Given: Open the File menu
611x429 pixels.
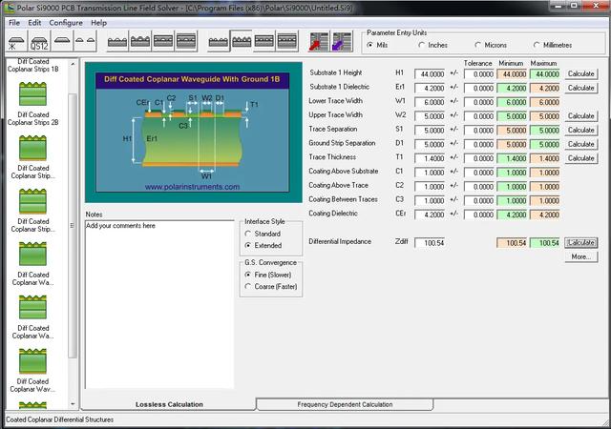Looking at the screenshot, I should coord(14,23).
